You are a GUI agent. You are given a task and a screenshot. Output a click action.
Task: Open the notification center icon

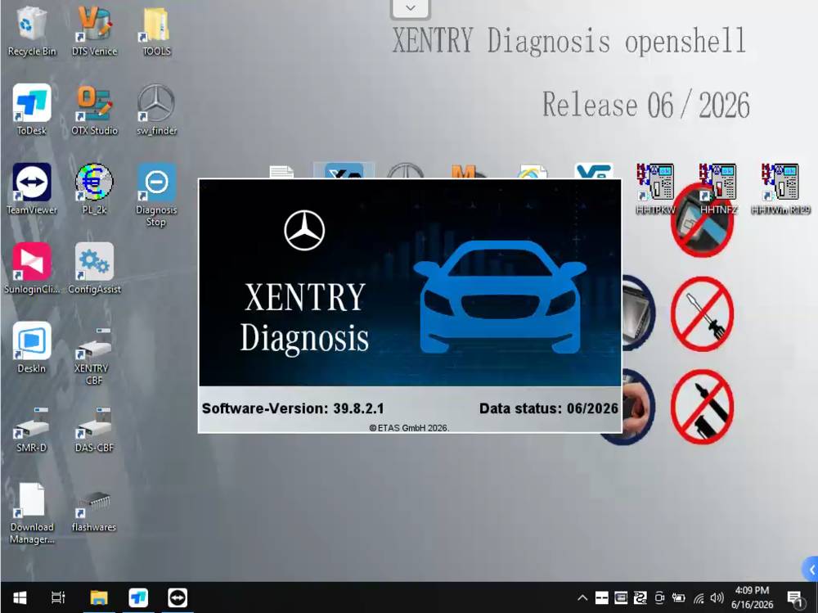point(795,598)
